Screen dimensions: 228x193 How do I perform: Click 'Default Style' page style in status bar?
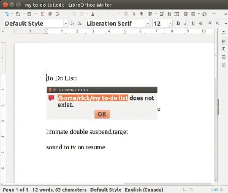(106, 190)
